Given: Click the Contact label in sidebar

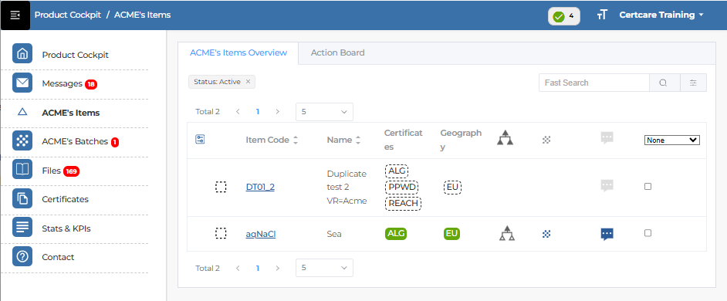Looking at the screenshot, I should pyautogui.click(x=58, y=257).
